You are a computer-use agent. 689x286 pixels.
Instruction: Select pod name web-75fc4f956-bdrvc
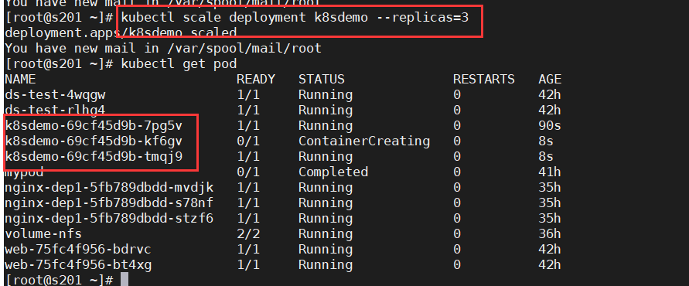pos(78,250)
